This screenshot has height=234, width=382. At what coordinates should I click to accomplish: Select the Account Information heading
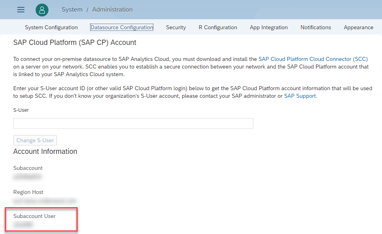(x=45, y=151)
